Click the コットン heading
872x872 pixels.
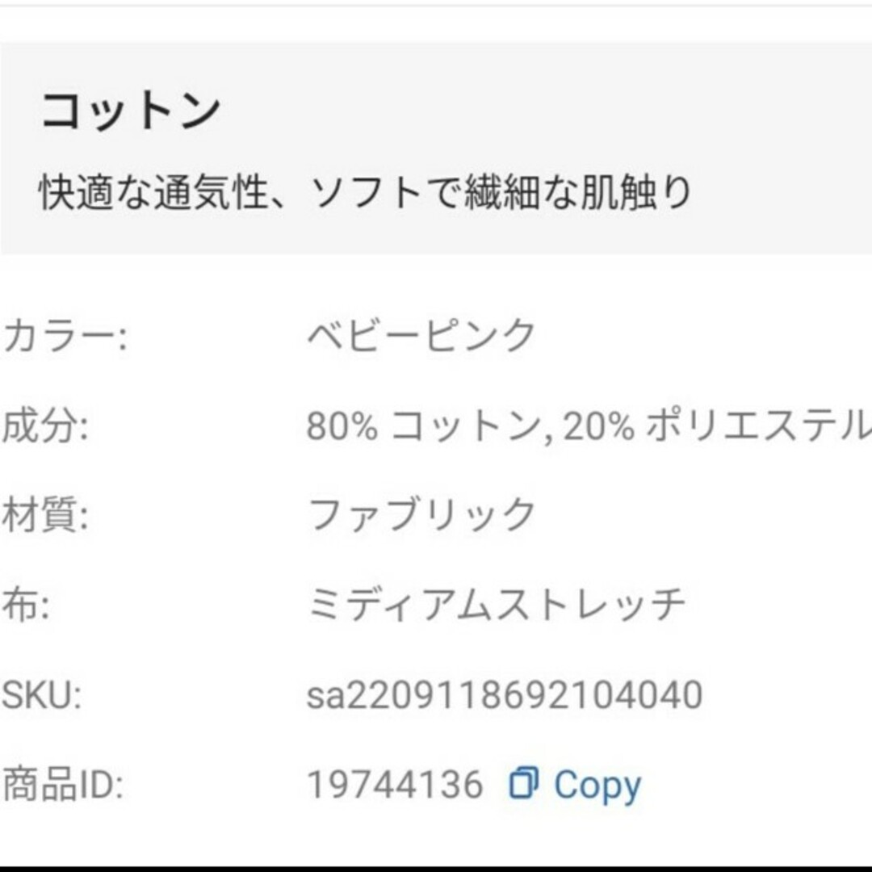click(132, 111)
